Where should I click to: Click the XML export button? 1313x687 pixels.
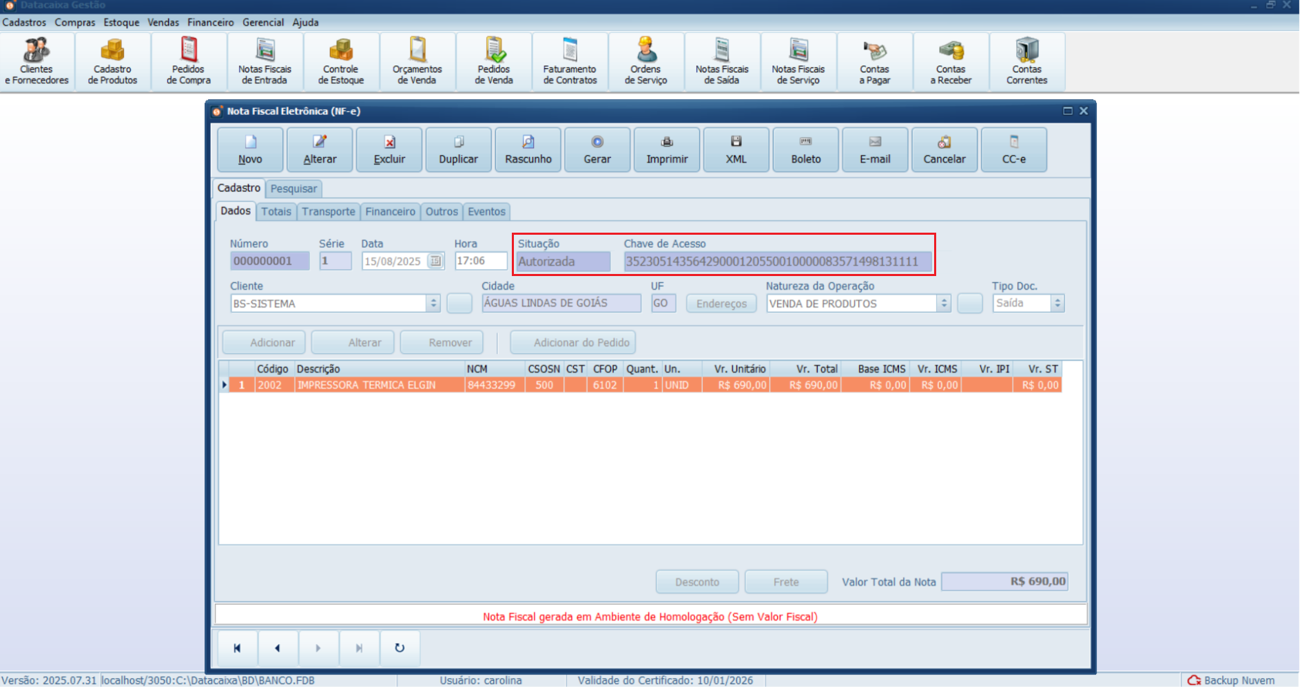pos(736,149)
